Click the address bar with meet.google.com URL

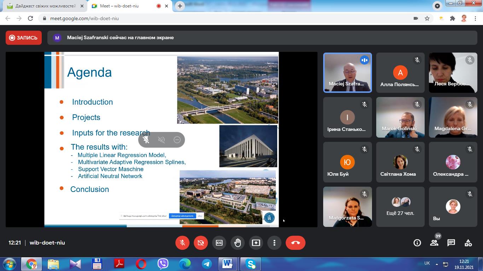tap(226, 18)
